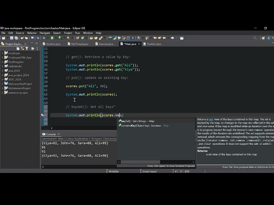
Task: Minimize the Project Explorer panel
Action: (x=32, y=44)
